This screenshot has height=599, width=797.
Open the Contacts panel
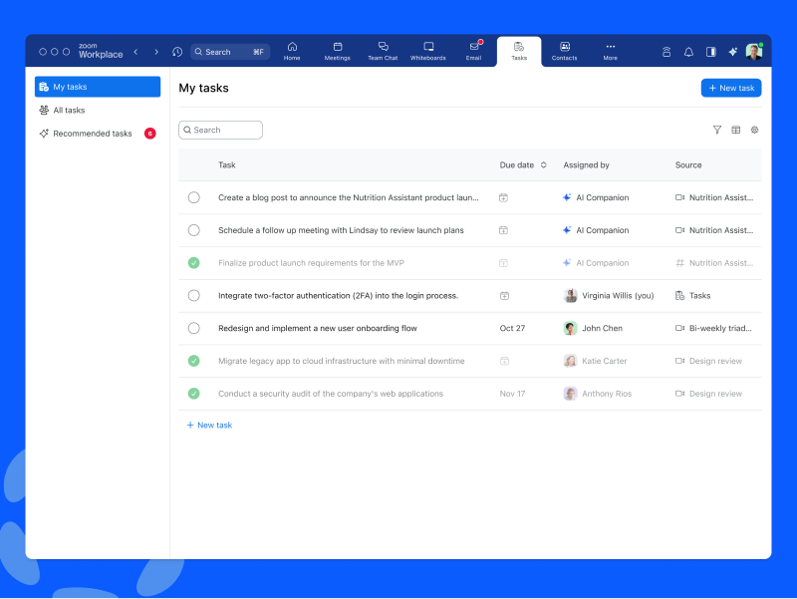coord(564,50)
